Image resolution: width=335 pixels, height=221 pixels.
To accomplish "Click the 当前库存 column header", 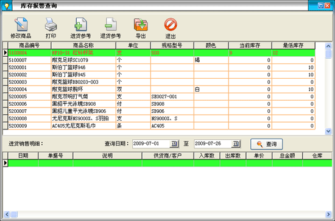I will (250, 45).
